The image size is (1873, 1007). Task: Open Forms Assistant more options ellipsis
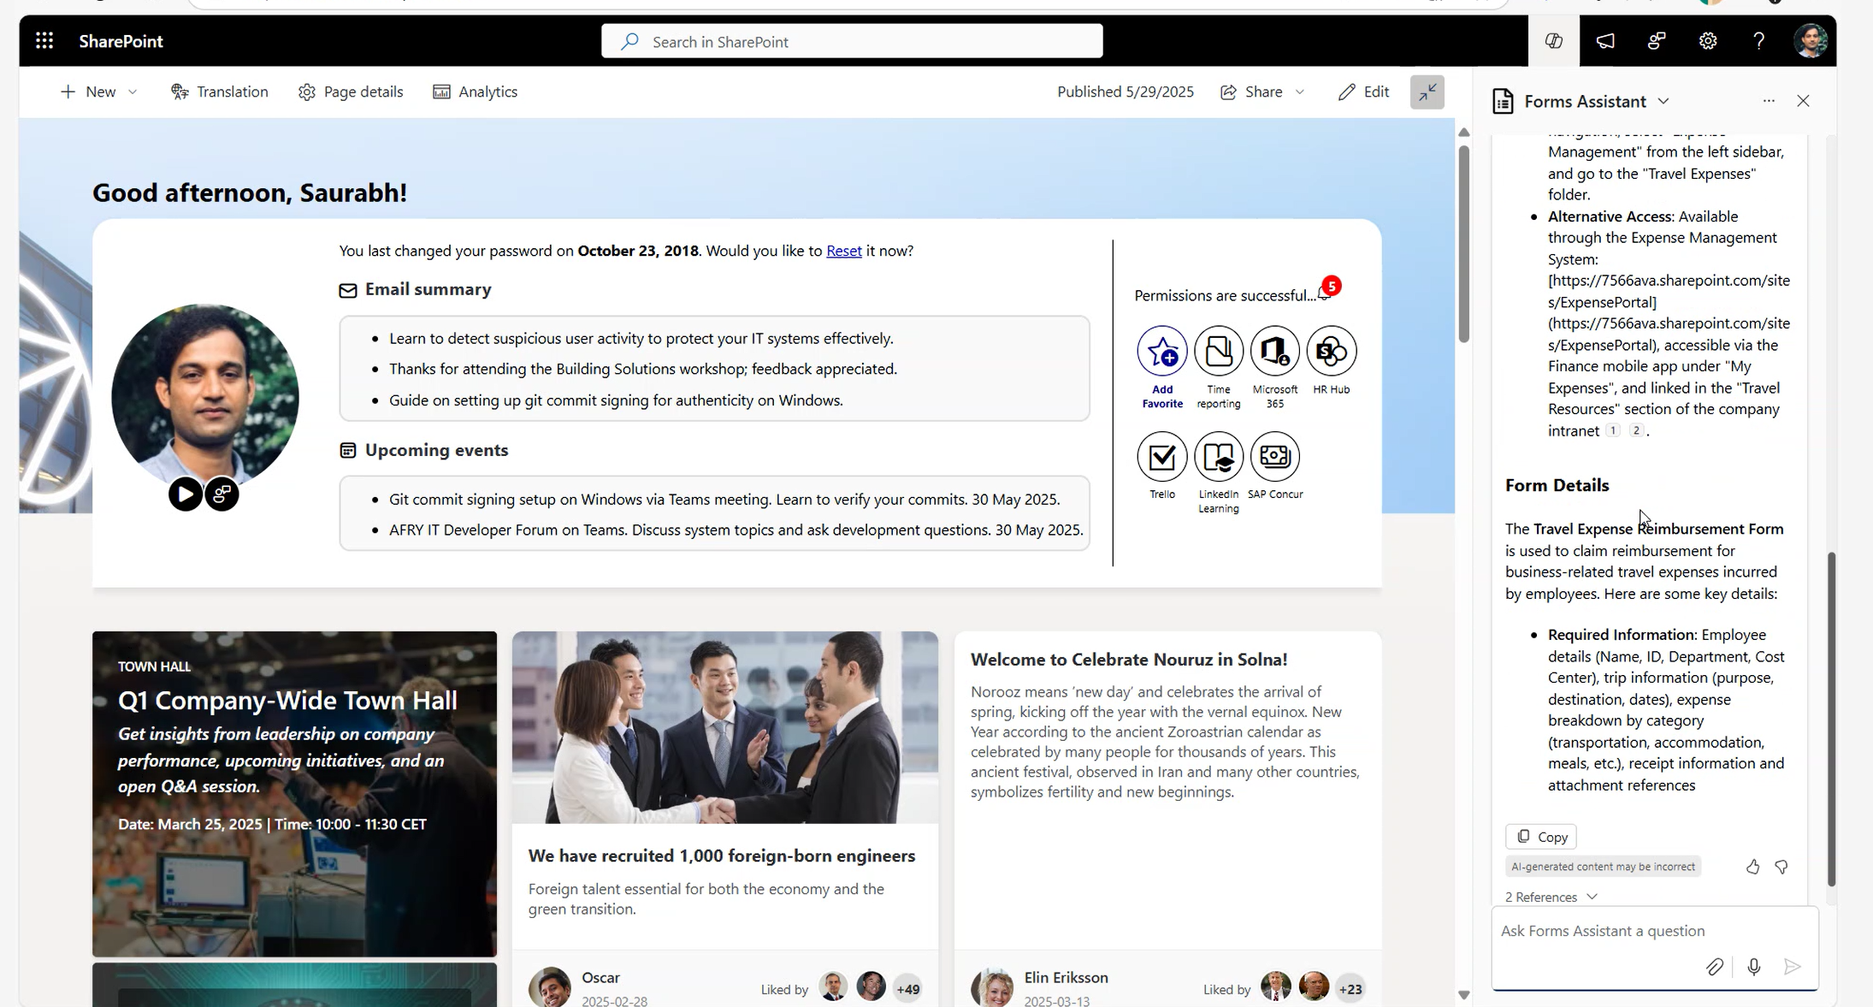pyautogui.click(x=1768, y=101)
